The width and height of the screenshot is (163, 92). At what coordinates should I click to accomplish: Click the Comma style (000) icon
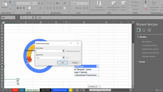point(80,8)
